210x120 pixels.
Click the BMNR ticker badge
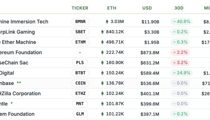[80, 22]
